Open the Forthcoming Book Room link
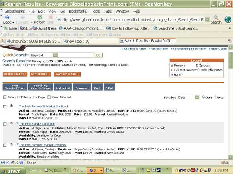 click(189, 49)
